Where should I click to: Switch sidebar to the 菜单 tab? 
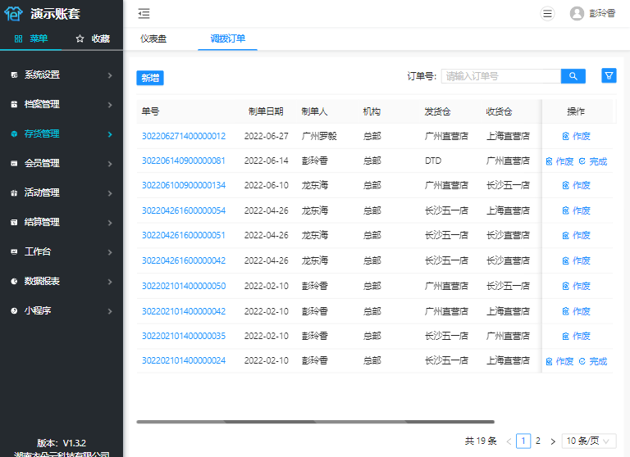31,38
